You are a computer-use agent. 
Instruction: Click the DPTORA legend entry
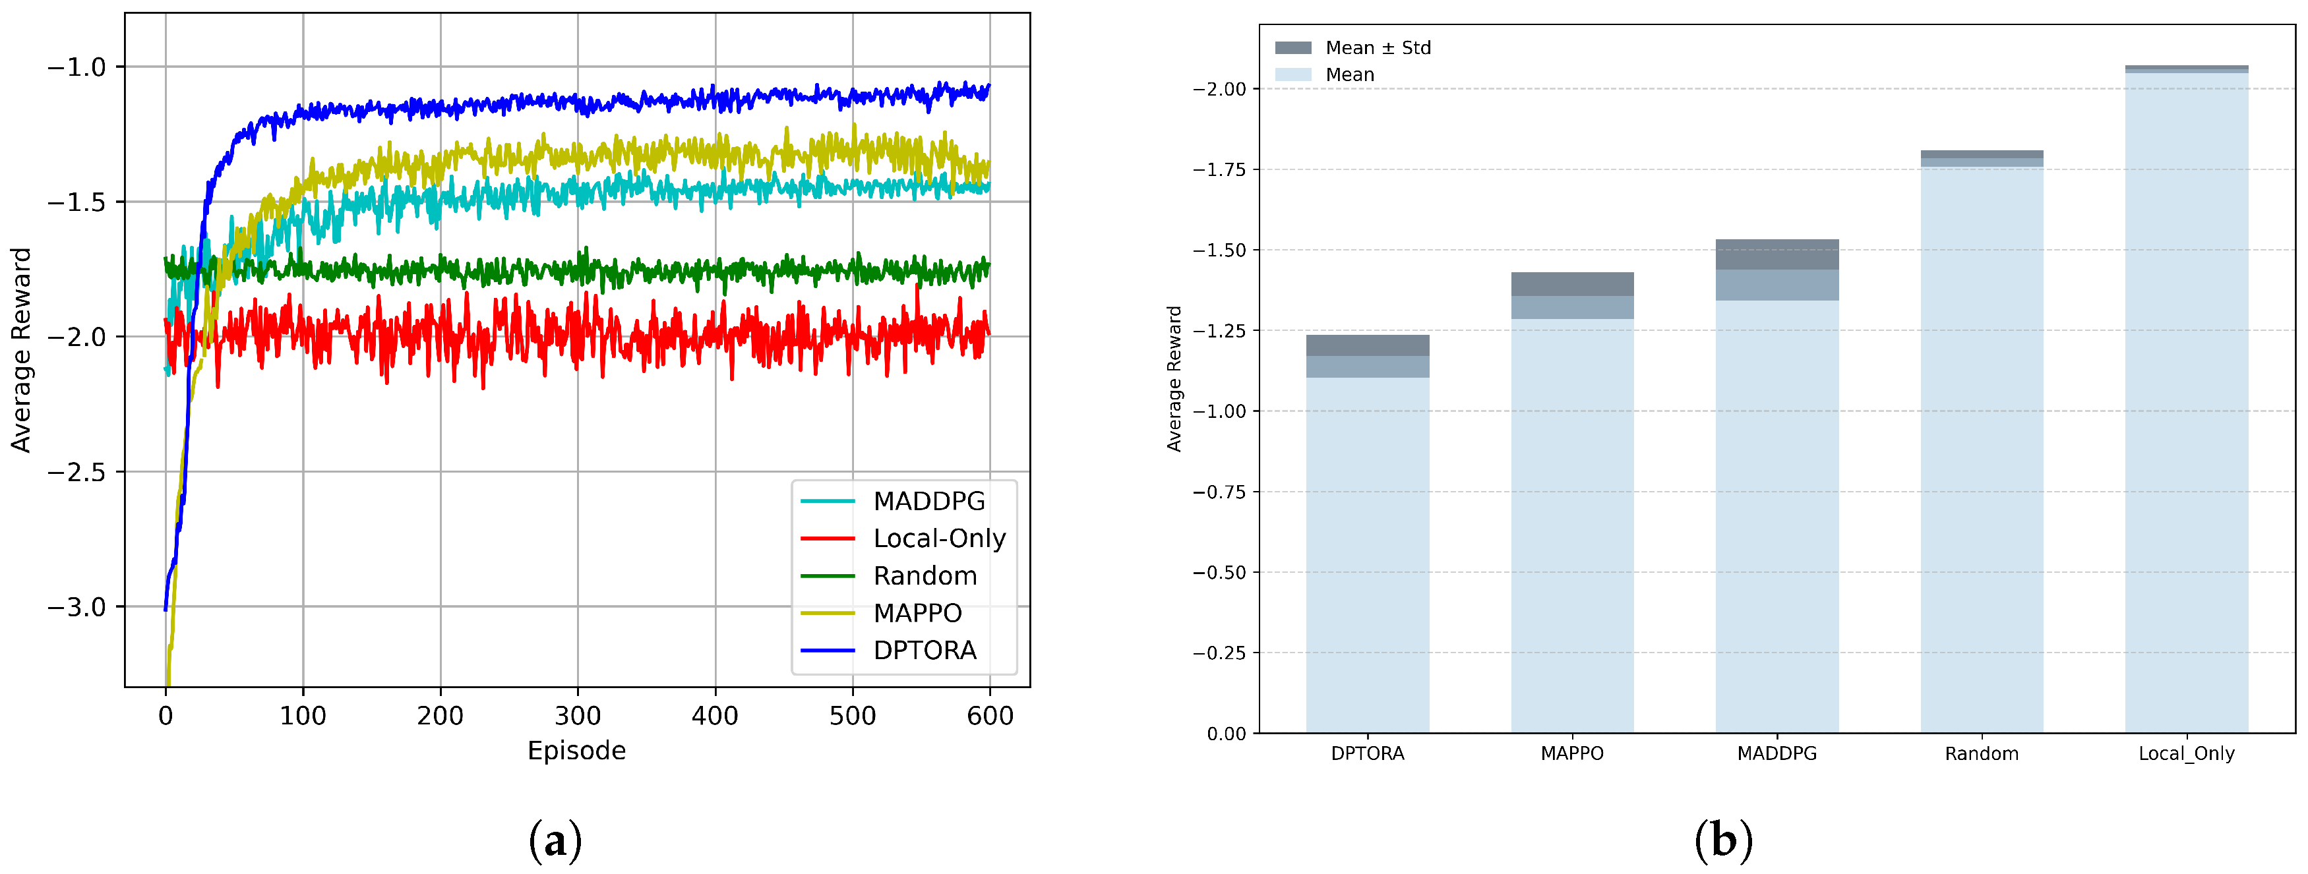click(925, 650)
